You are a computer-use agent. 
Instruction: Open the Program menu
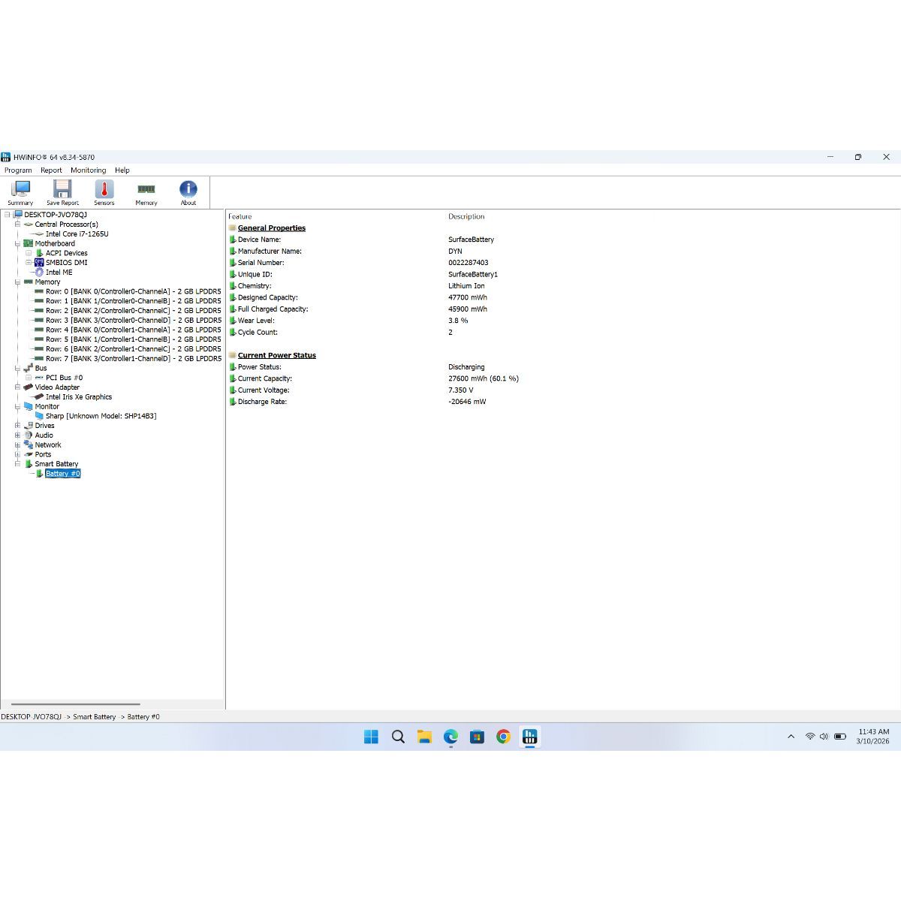tap(18, 170)
